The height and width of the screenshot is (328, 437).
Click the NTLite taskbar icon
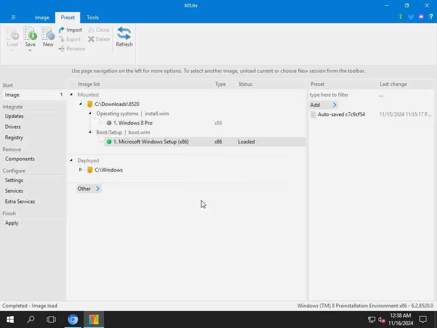(x=94, y=319)
